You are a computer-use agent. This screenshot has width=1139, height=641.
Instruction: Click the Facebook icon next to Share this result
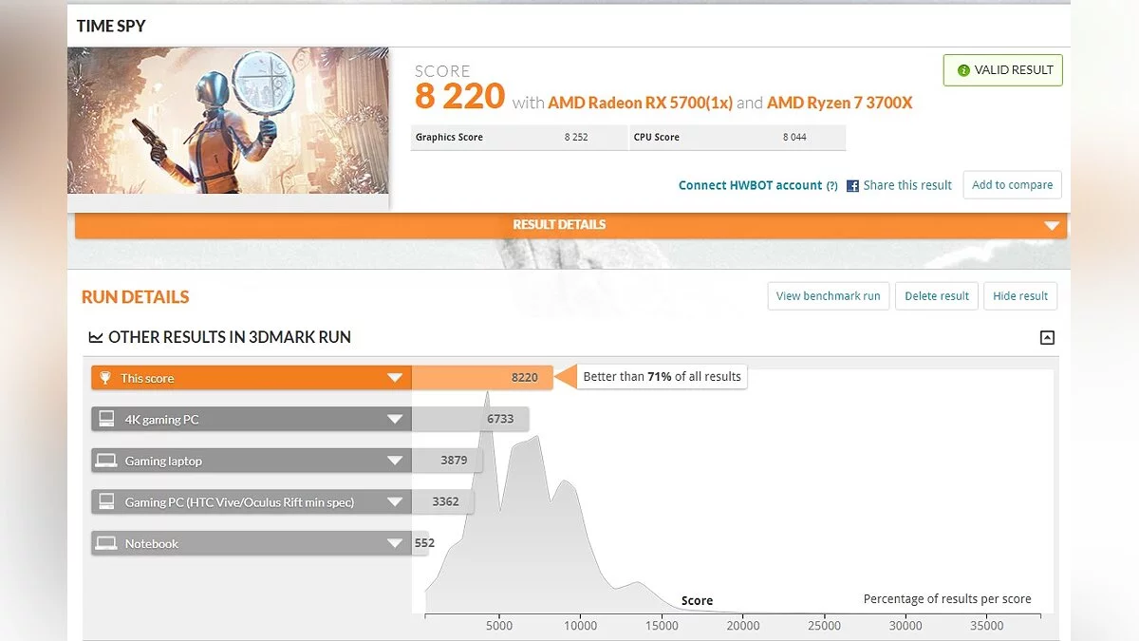852,185
